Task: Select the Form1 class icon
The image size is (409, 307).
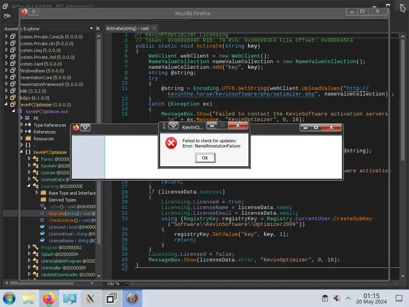Action: [36, 159]
